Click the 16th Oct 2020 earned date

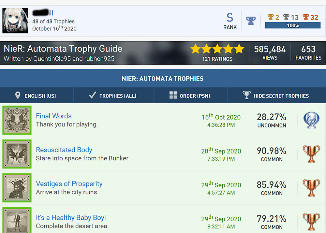click(x=221, y=117)
